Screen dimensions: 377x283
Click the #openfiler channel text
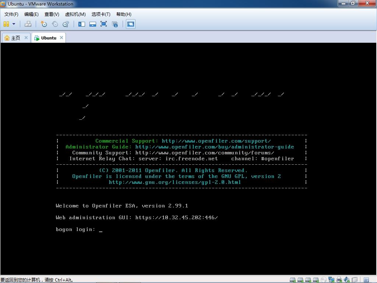click(x=278, y=158)
